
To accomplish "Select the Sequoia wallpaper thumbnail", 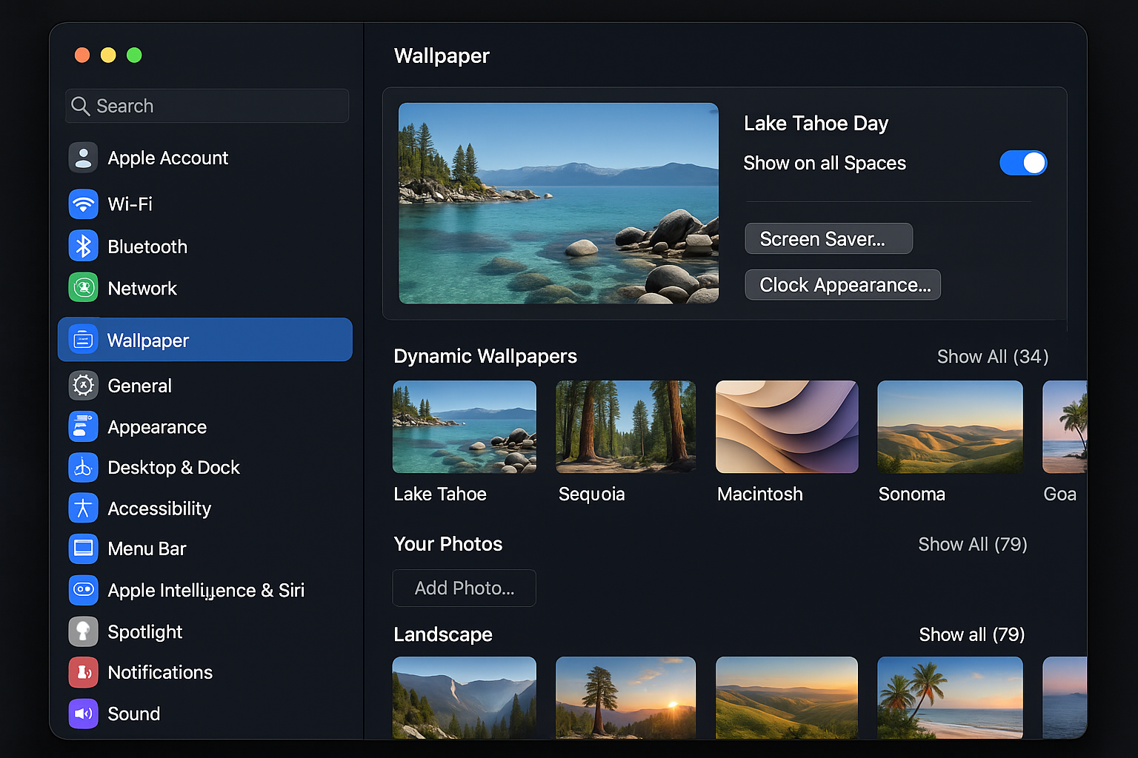I will pos(625,426).
